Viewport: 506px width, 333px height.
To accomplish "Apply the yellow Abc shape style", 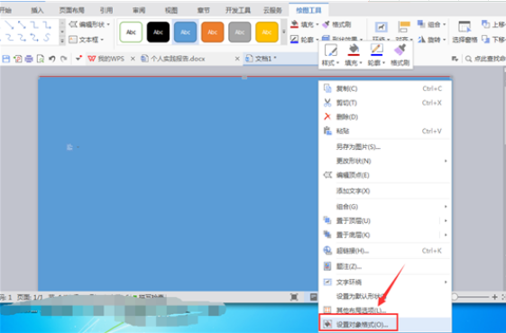I will tap(267, 32).
